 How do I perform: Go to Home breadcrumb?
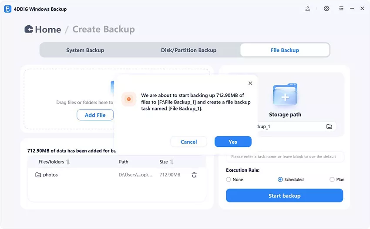48,30
